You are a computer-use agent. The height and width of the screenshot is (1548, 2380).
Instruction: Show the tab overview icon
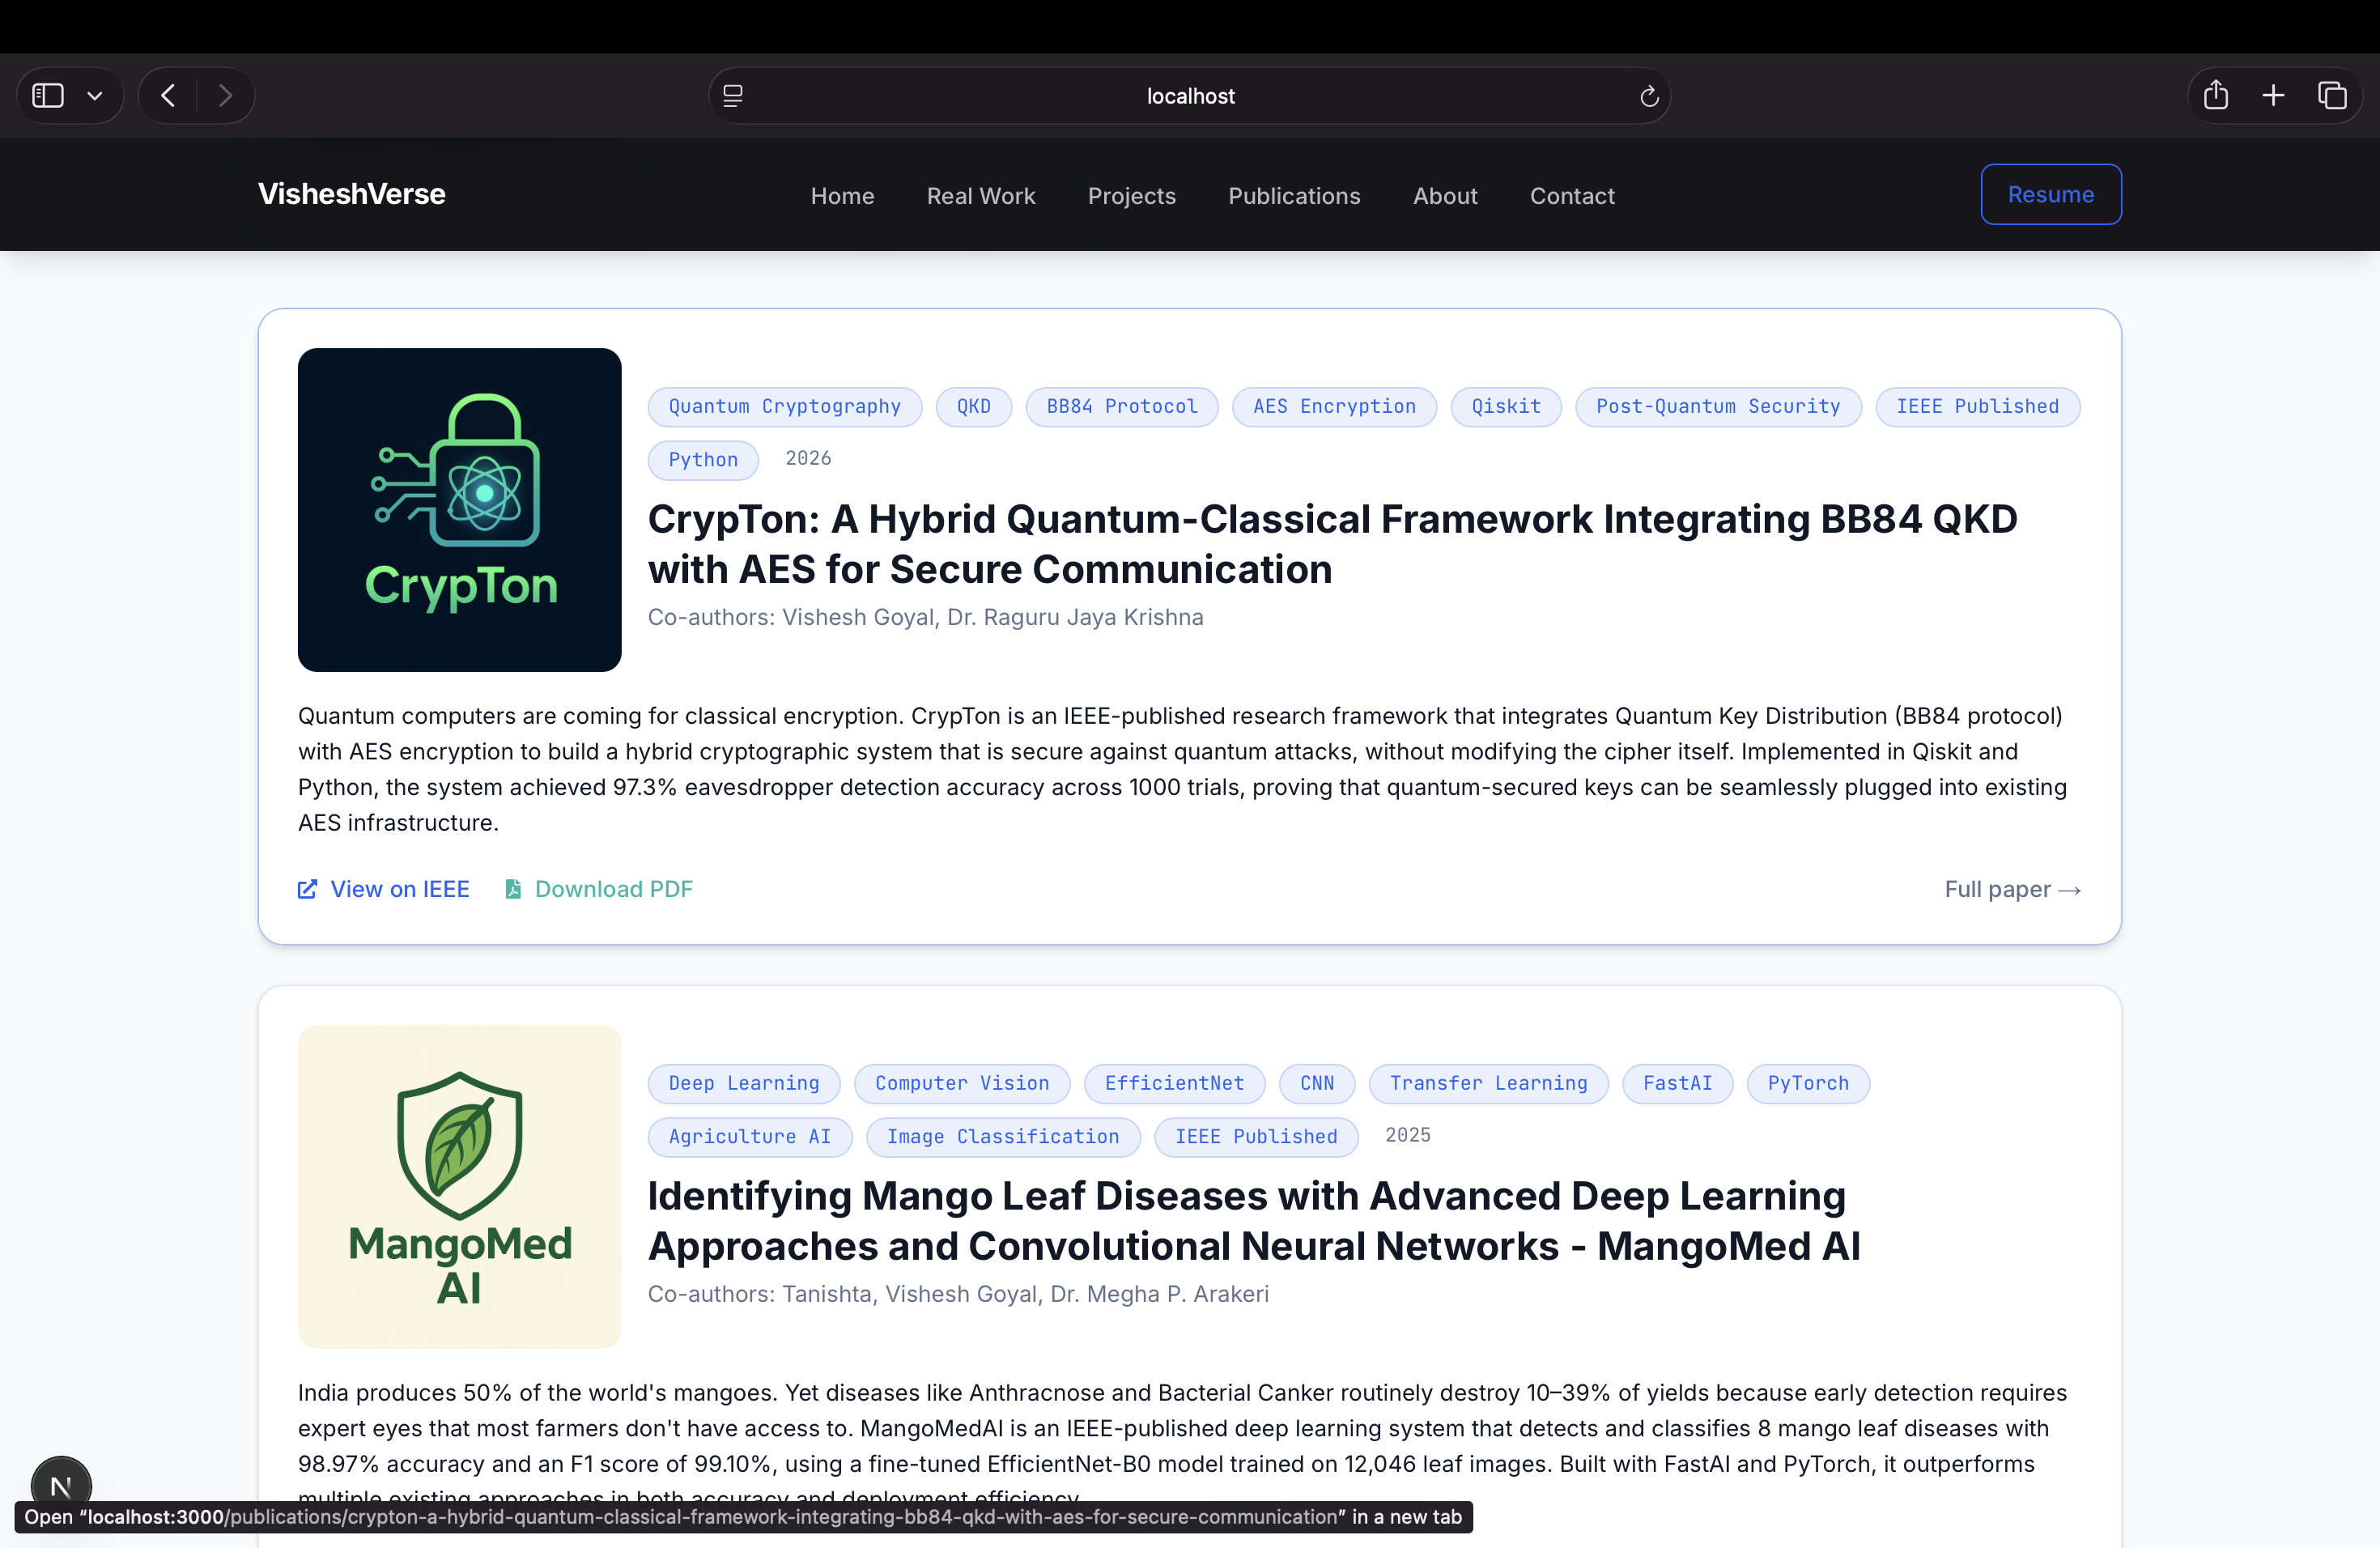[2332, 96]
